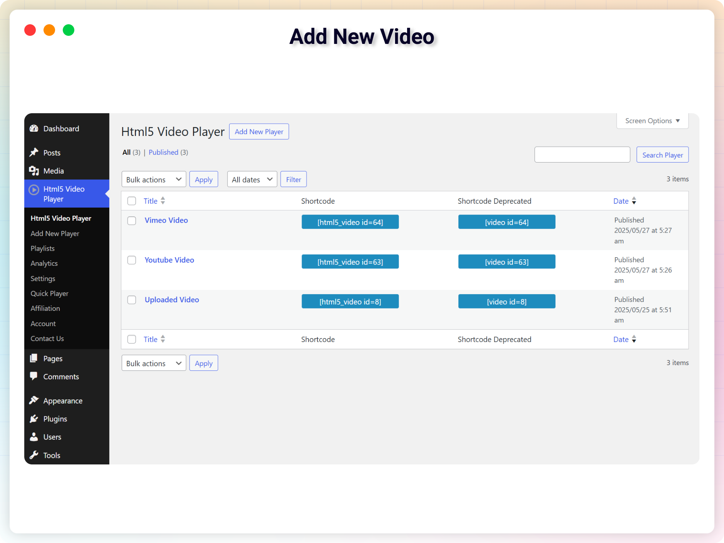The image size is (724, 543).
Task: Check the select-all checkbox in table footer
Action: [132, 339]
